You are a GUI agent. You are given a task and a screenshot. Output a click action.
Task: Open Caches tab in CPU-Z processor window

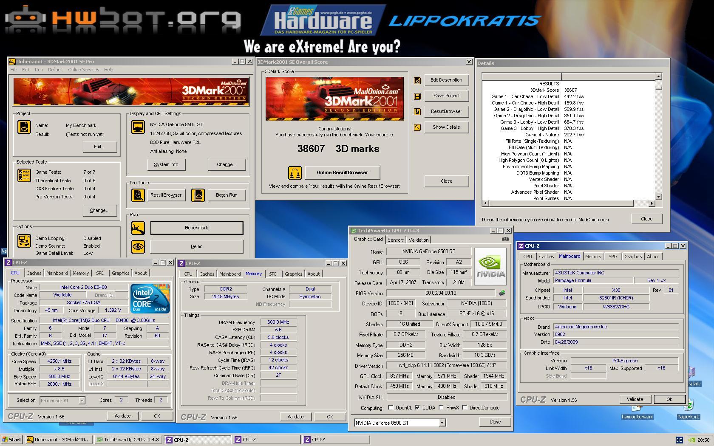point(34,274)
